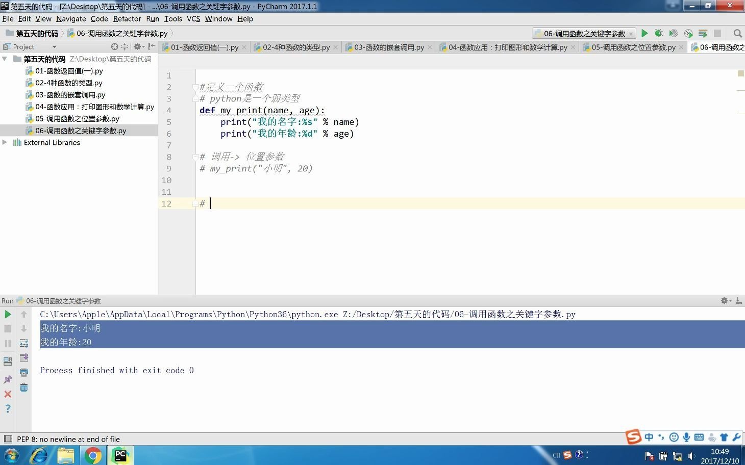Fold the comment block at line 8

(x=195, y=157)
